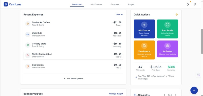Image resolution: width=203 pixels, height=96 pixels.
Task: Click the Starbucks Coffee cup icon
Action: point(28,24)
